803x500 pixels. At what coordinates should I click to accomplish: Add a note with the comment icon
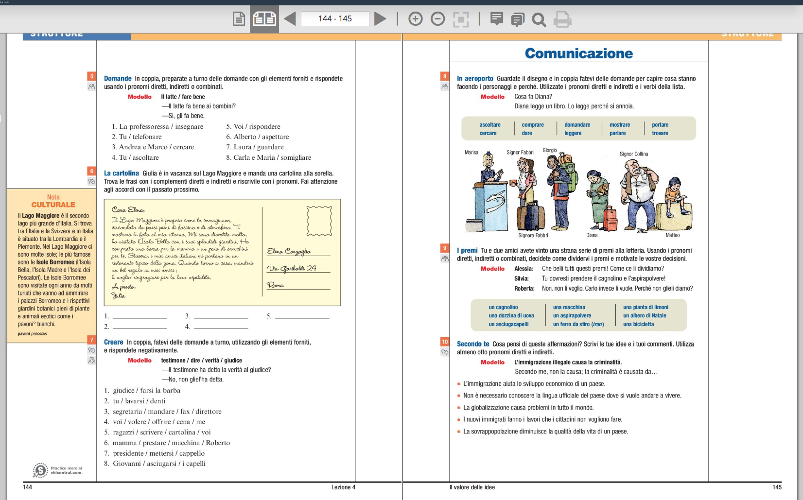[x=496, y=19]
